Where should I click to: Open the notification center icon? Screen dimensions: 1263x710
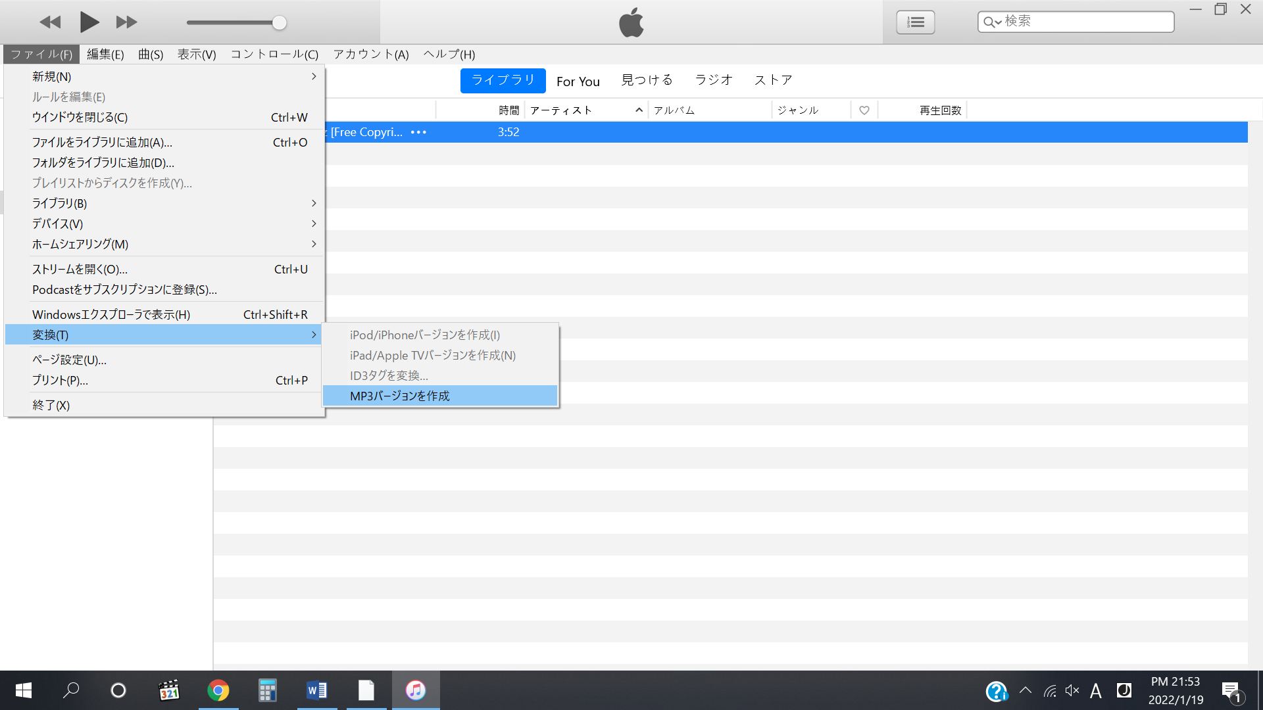[x=1231, y=692]
